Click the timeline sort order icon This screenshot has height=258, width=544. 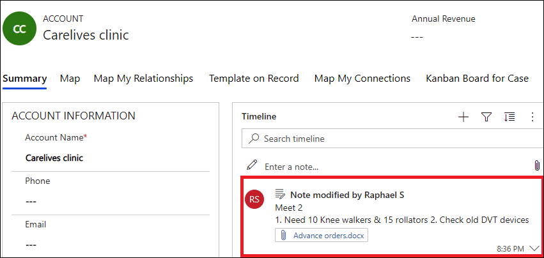(509, 117)
